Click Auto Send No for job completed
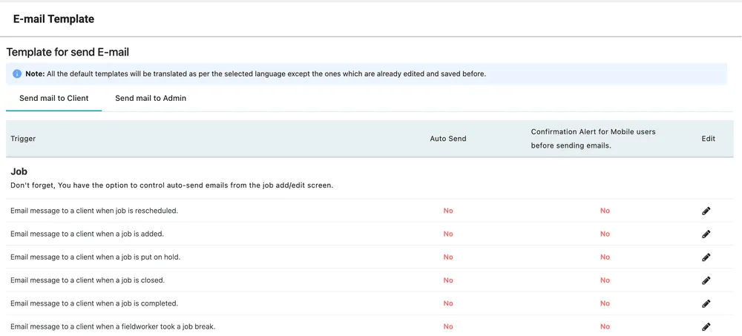This screenshot has height=336, width=742. 448,303
